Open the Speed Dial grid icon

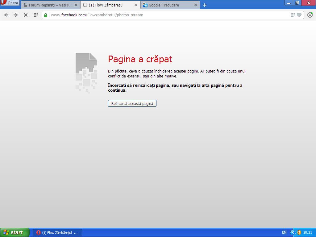[36, 15]
